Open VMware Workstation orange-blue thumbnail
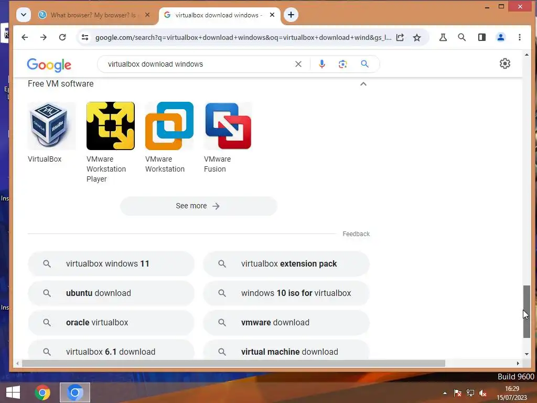 click(169, 126)
